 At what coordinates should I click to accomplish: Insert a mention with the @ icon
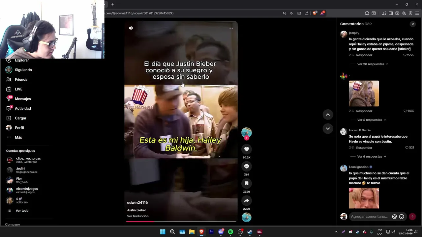click(x=394, y=217)
